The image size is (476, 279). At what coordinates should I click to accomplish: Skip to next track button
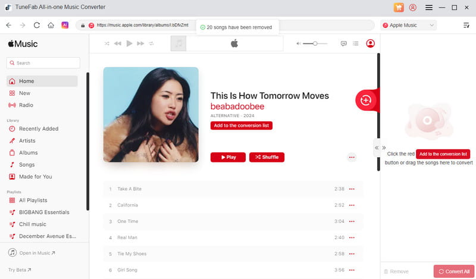pos(140,43)
